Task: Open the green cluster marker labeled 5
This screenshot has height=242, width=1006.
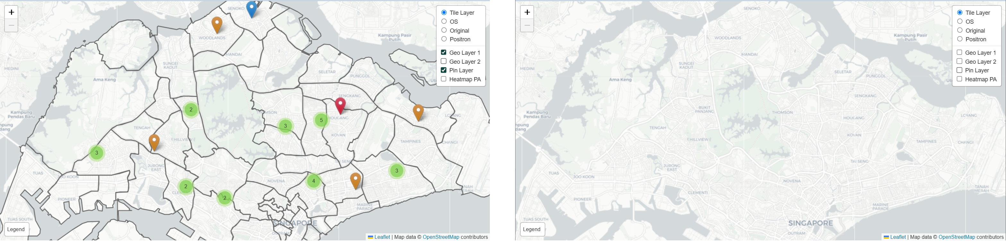Action: [x=321, y=120]
